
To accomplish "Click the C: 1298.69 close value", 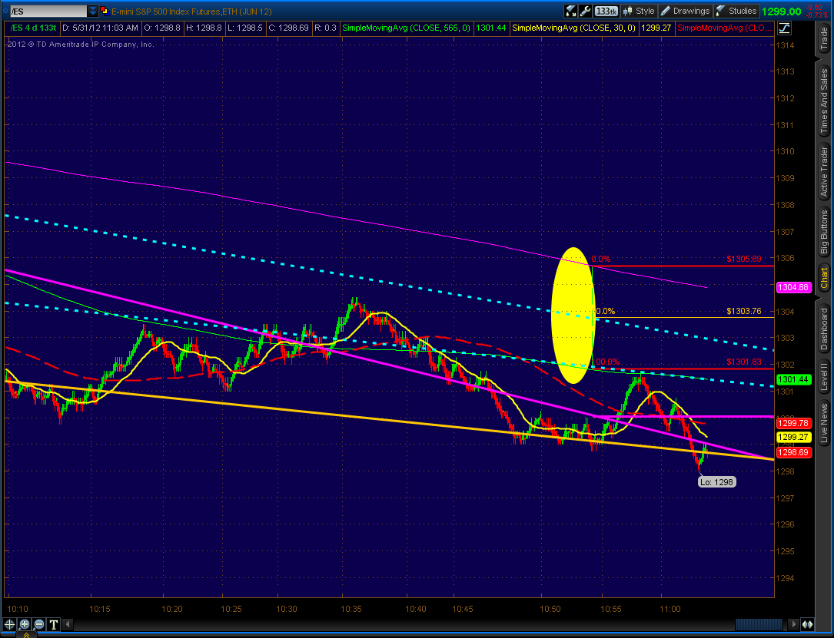I will coord(289,28).
